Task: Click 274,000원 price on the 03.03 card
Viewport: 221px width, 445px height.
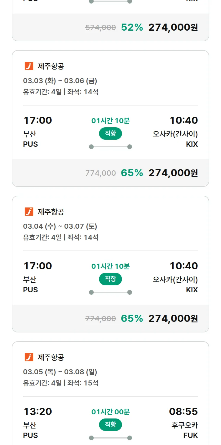Action: tap(173, 173)
